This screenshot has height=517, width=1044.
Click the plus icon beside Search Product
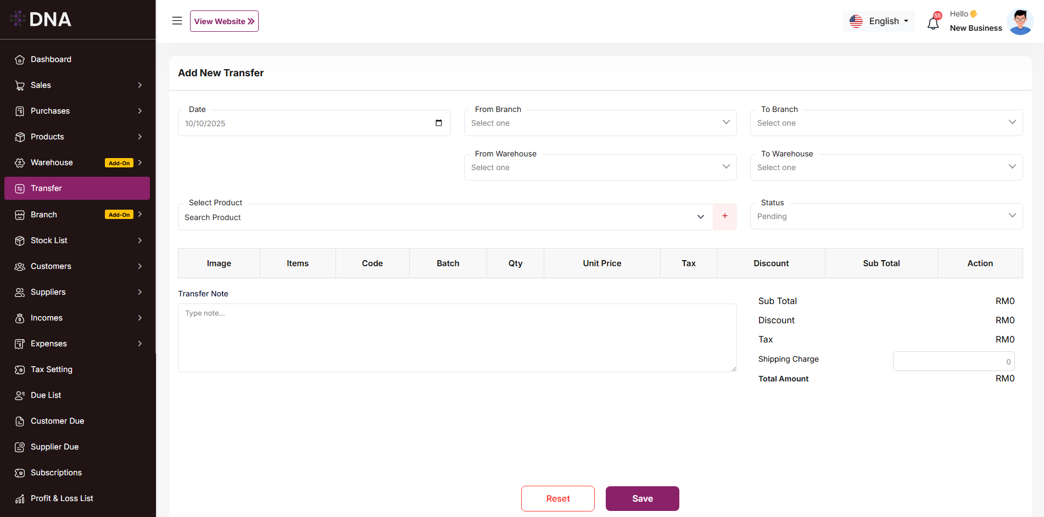724,216
